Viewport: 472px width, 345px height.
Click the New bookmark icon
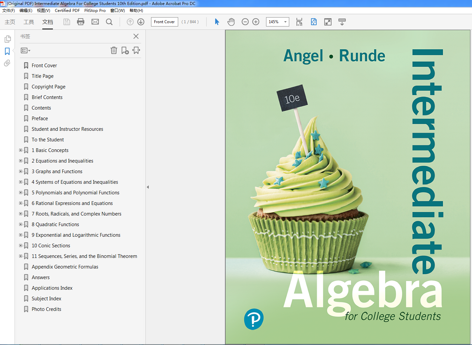pos(125,50)
